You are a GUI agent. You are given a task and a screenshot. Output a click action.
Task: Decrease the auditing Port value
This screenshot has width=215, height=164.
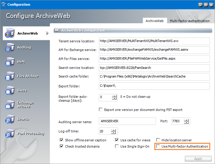click(186, 122)
